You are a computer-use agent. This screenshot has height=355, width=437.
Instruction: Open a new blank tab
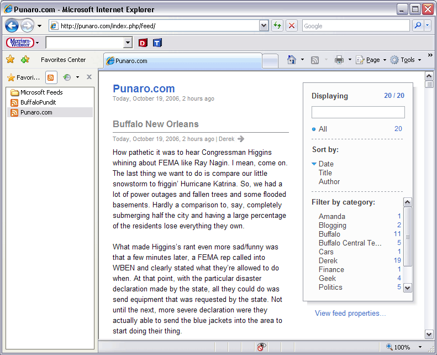click(270, 61)
